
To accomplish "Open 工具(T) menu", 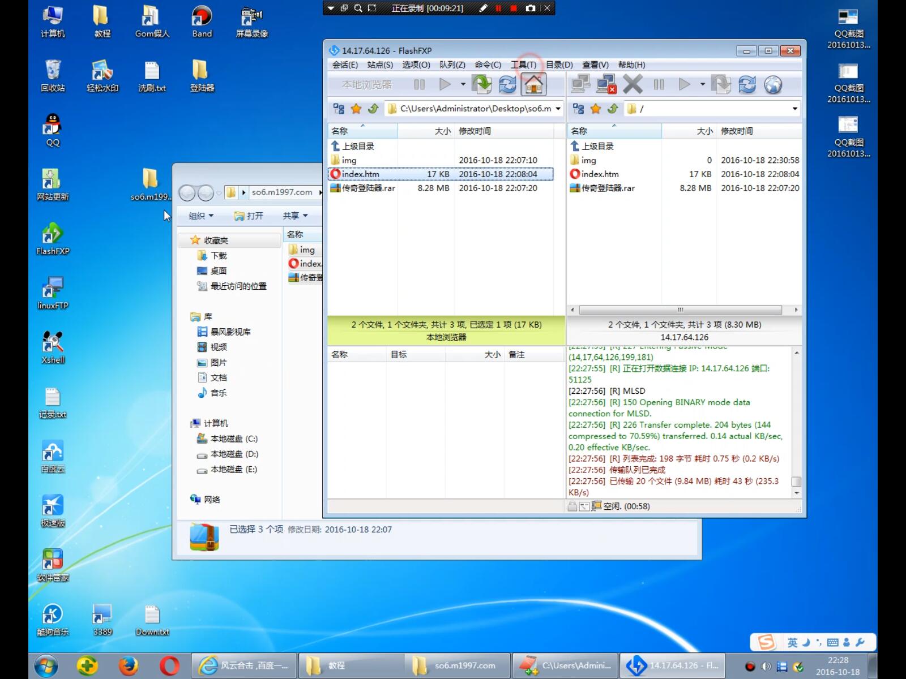I will (x=523, y=65).
